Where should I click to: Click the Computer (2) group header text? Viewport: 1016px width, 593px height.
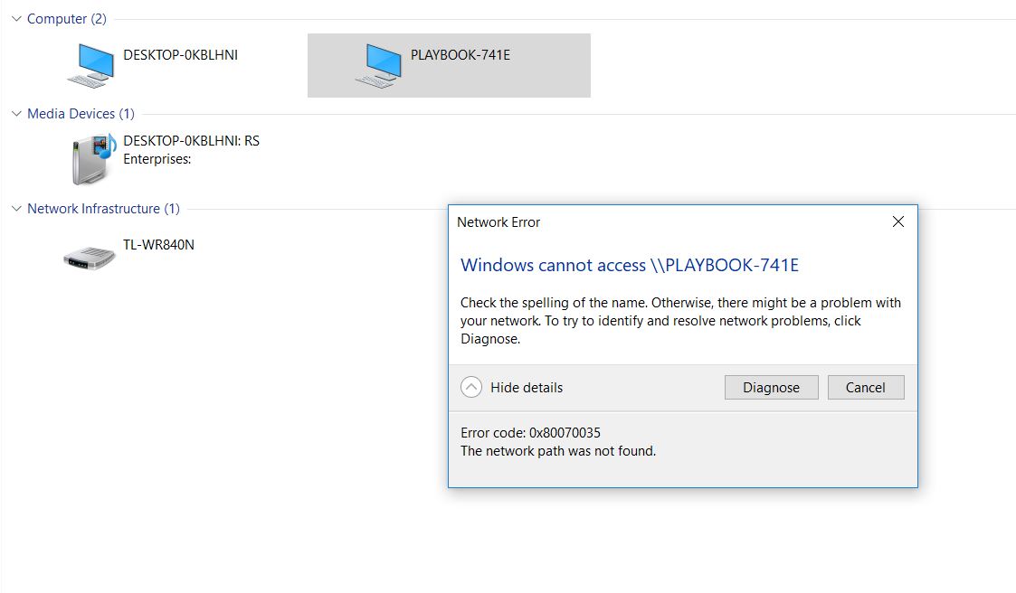67,19
